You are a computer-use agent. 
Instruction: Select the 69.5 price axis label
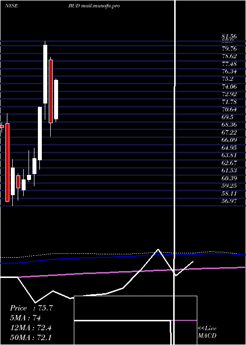pos(227,117)
